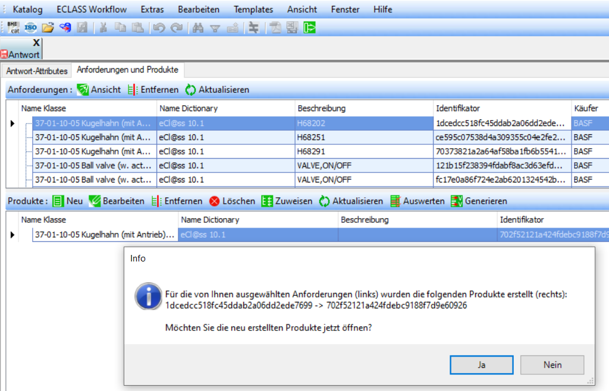Refresh requirements with Aktualisieren in Anforderungen
Image resolution: width=609 pixels, height=391 pixels.
pos(216,90)
